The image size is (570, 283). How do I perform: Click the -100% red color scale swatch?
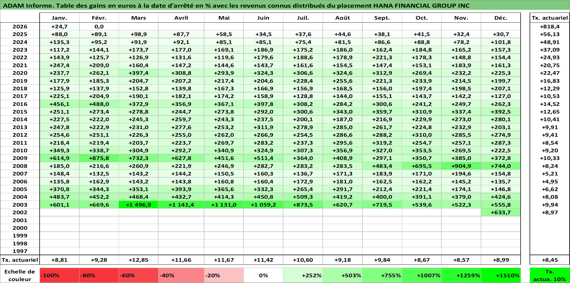59,275
